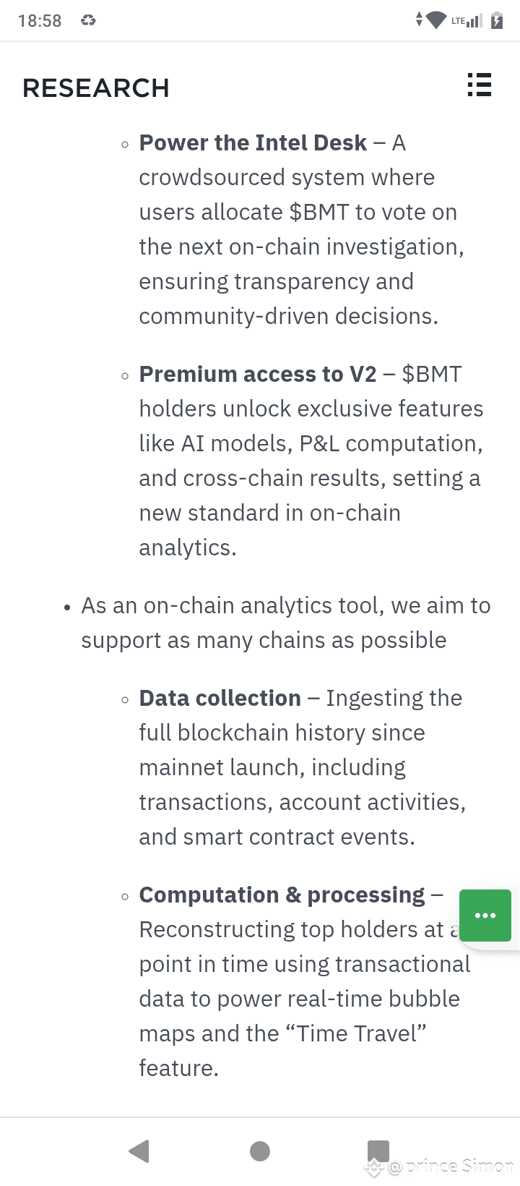The width and height of the screenshot is (520, 1186).
Task: Tap the battery charging icon
Action: (497, 20)
